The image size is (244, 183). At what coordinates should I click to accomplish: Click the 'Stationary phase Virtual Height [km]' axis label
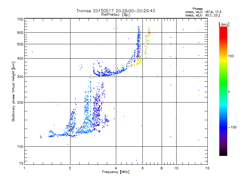13,91
